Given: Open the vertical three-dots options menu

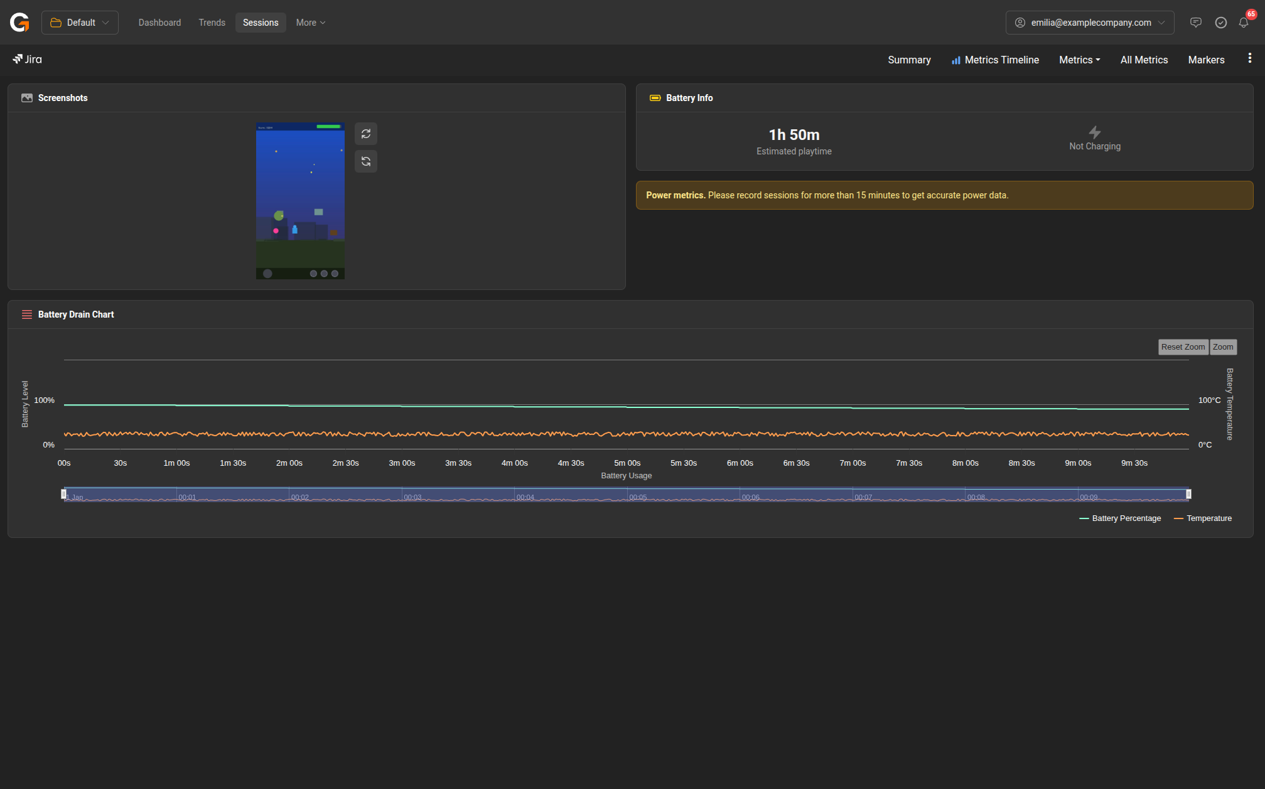Looking at the screenshot, I should [x=1249, y=58].
